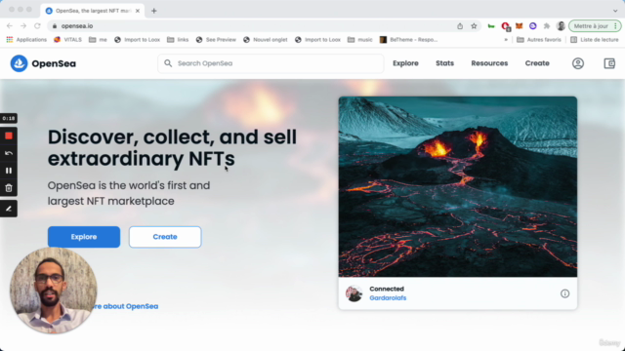
Task: Go back with the browser back arrow
Action: (10, 26)
